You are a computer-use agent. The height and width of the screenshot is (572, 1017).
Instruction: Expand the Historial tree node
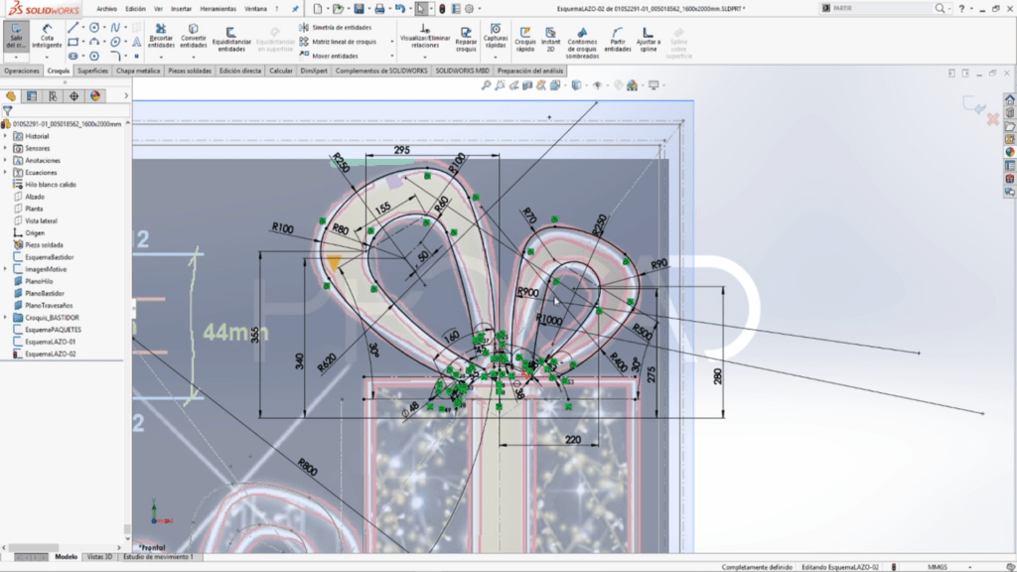[x=5, y=136]
